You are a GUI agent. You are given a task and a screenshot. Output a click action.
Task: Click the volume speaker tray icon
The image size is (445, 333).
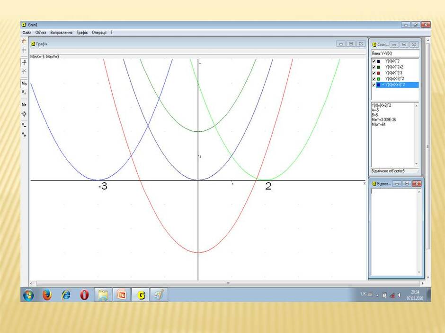pyautogui.click(x=399, y=295)
